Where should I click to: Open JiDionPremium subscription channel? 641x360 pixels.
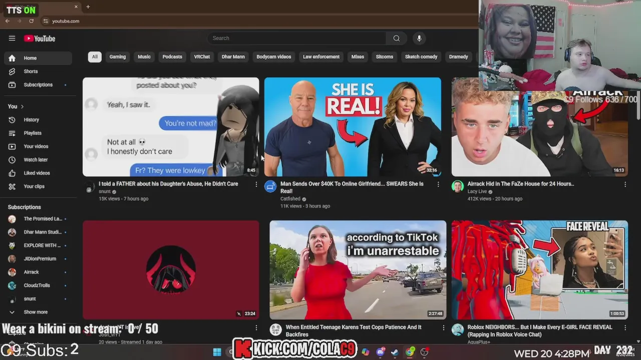click(38, 259)
